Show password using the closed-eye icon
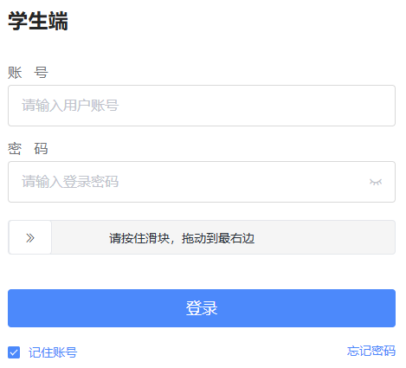This screenshot has width=406, height=368. point(376,182)
